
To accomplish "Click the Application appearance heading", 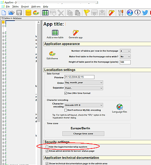I will coord(62,44).
